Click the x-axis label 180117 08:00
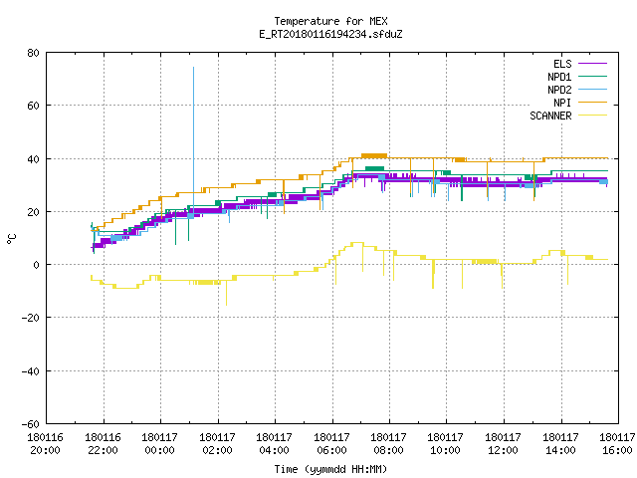 (x=389, y=444)
